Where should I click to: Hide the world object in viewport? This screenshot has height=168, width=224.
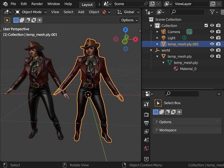coord(212,50)
